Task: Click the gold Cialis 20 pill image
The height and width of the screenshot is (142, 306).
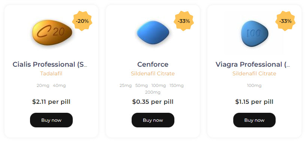Action: tap(52, 33)
